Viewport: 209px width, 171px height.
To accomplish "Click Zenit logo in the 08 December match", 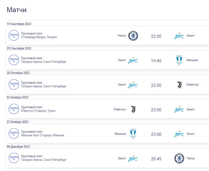I will (133, 158).
